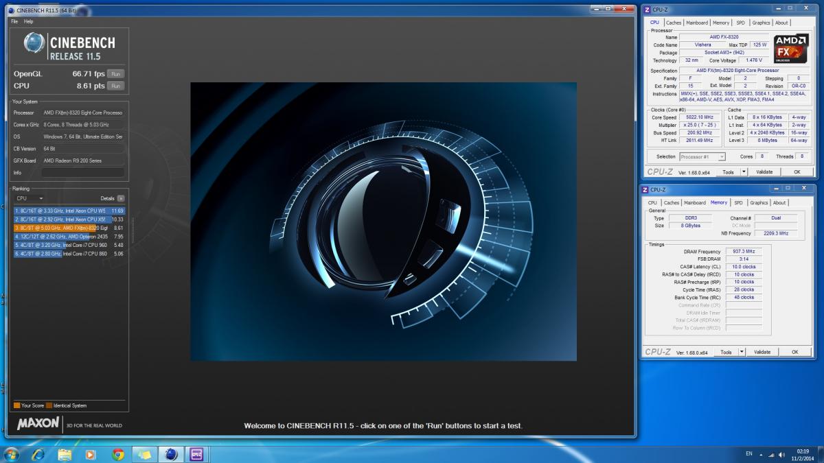Viewport: 824px width, 463px height.
Task: Click the Cinebench sphere logo
Action: 34,43
